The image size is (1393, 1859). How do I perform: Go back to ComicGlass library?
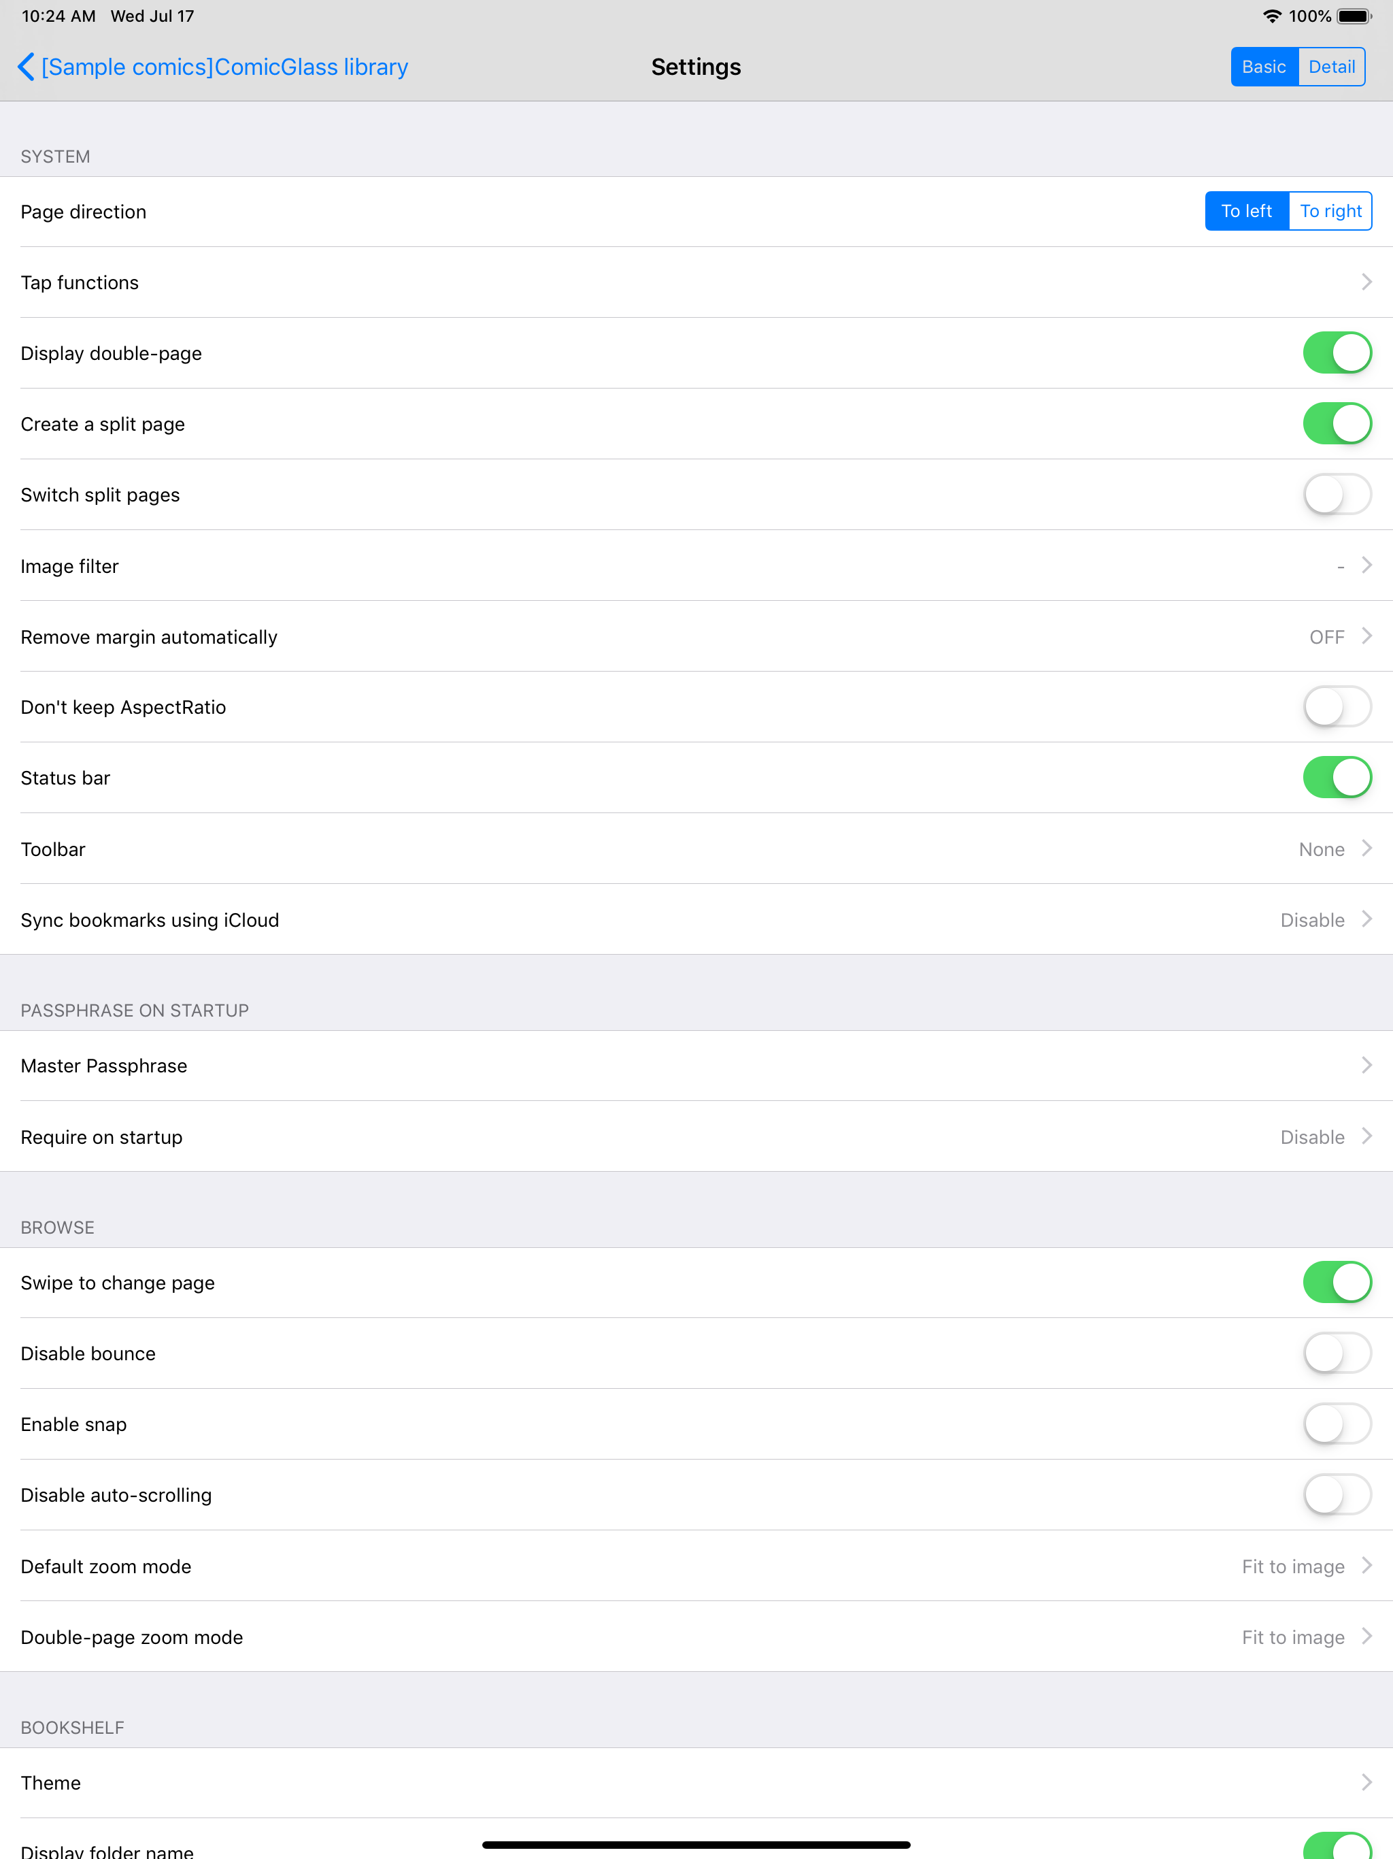click(224, 67)
